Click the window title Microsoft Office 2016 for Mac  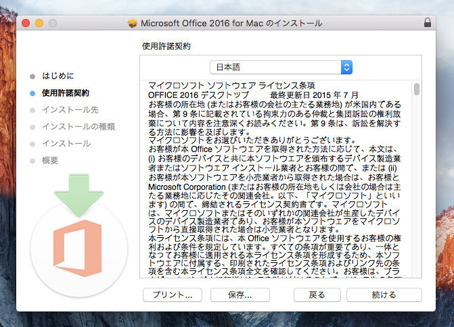point(231,23)
